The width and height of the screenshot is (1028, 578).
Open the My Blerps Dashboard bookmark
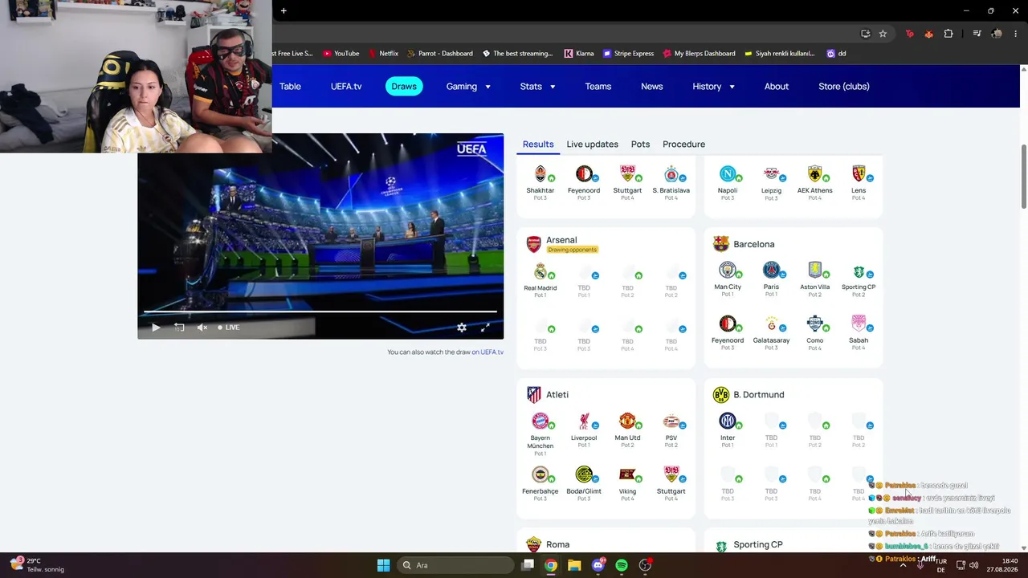699,54
